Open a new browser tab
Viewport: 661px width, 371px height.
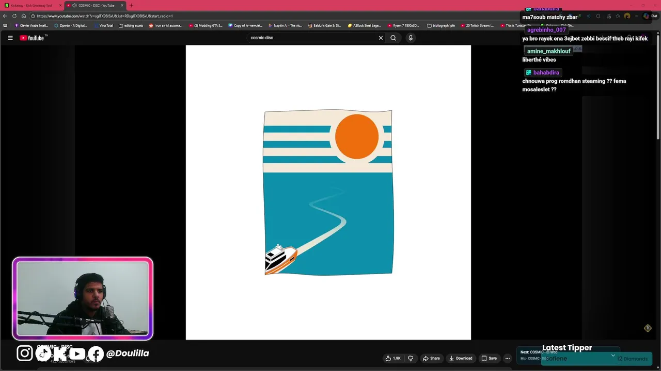point(131,5)
